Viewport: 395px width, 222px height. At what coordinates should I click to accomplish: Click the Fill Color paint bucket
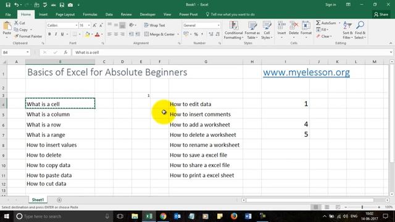coord(87,35)
